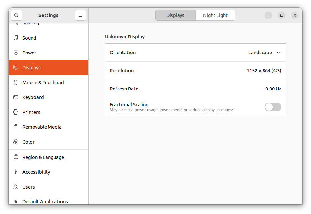Click the search magnifier icon
Image resolution: width=311 pixels, height=214 pixels.
pos(16,15)
